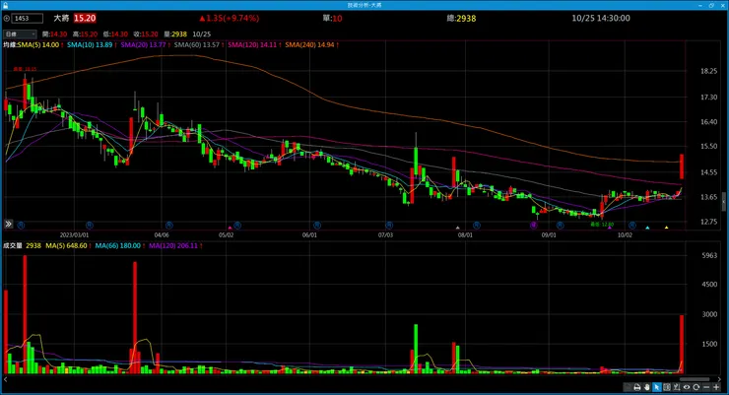729x395 pixels.
Task: Expand the double-chevron panel button
Action: (8, 224)
